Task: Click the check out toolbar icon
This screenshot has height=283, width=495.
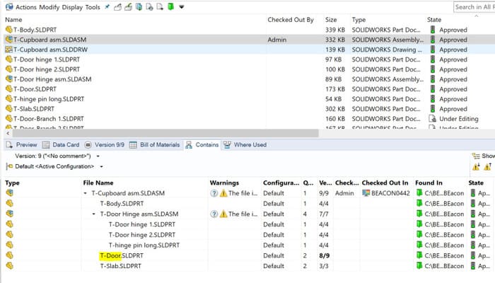Action: pos(118,6)
